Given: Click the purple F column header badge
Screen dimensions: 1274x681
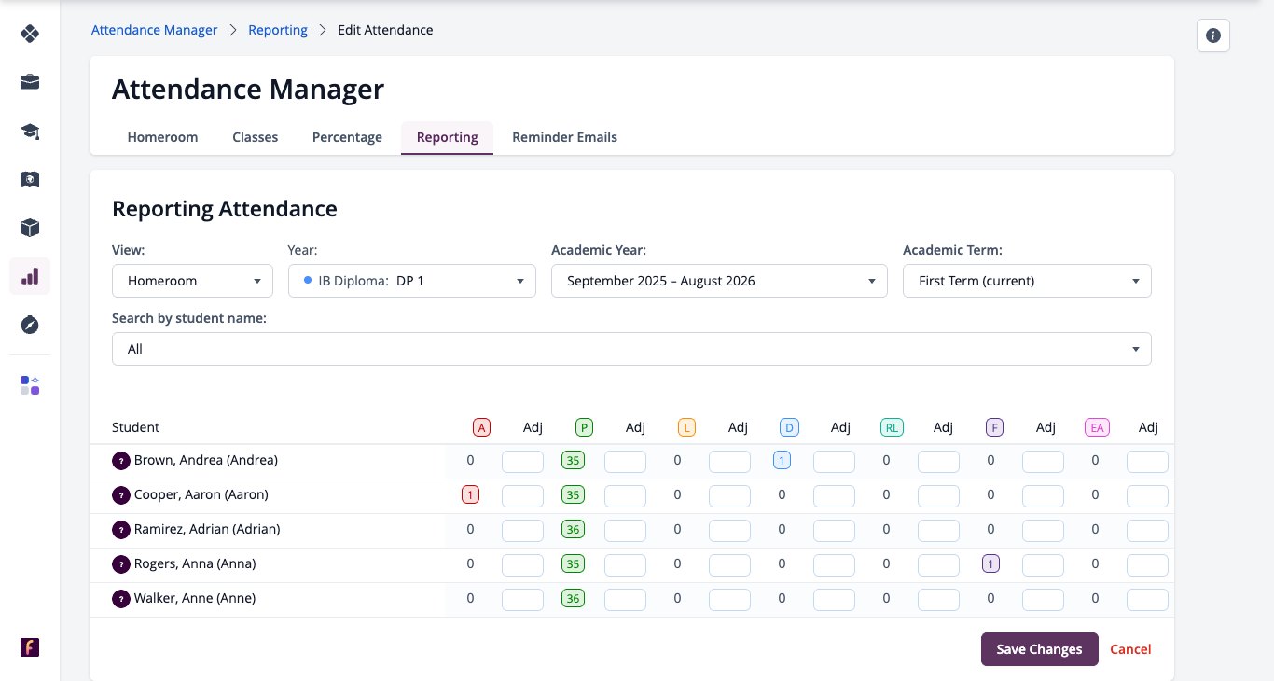Looking at the screenshot, I should tap(994, 427).
